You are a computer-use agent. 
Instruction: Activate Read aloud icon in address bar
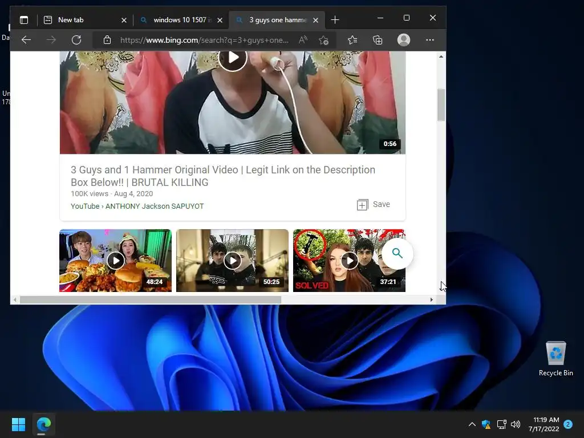[x=303, y=40]
